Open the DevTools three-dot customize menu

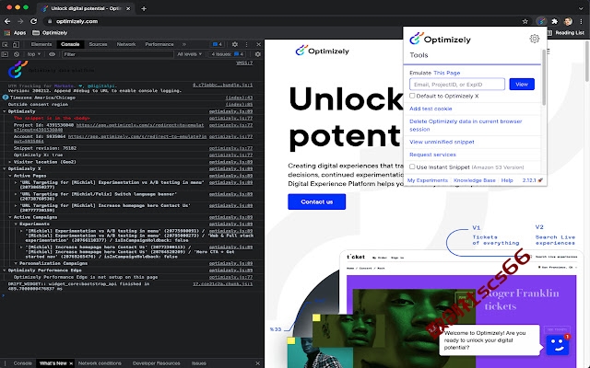pyautogui.click(x=246, y=44)
